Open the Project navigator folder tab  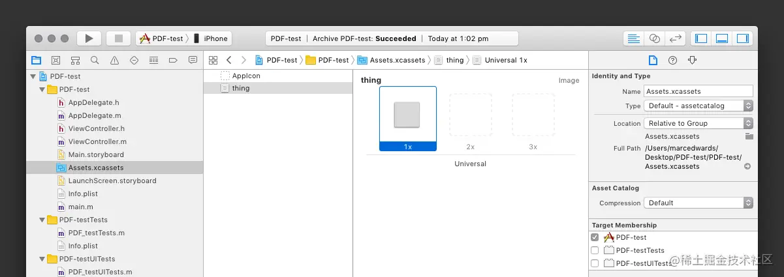37,60
